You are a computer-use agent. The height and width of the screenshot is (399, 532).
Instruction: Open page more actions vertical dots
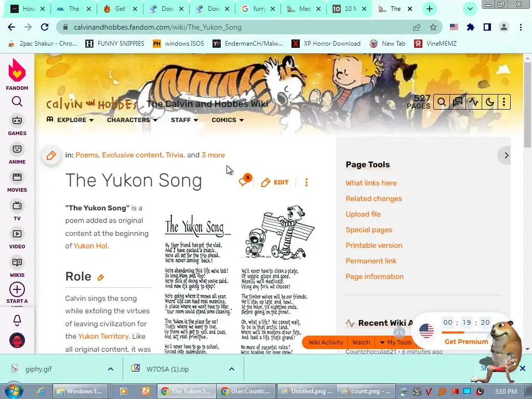307,182
